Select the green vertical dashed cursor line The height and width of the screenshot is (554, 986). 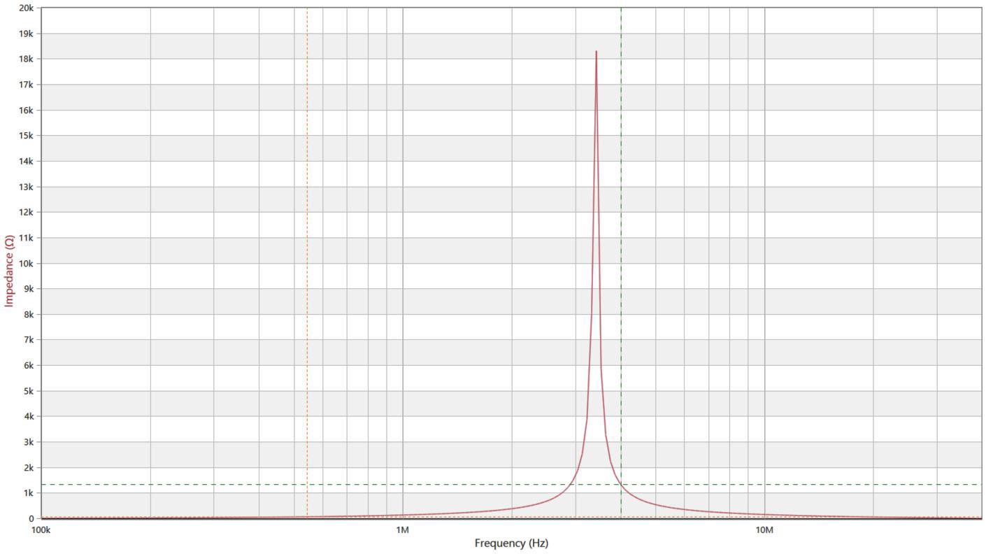tap(620, 210)
